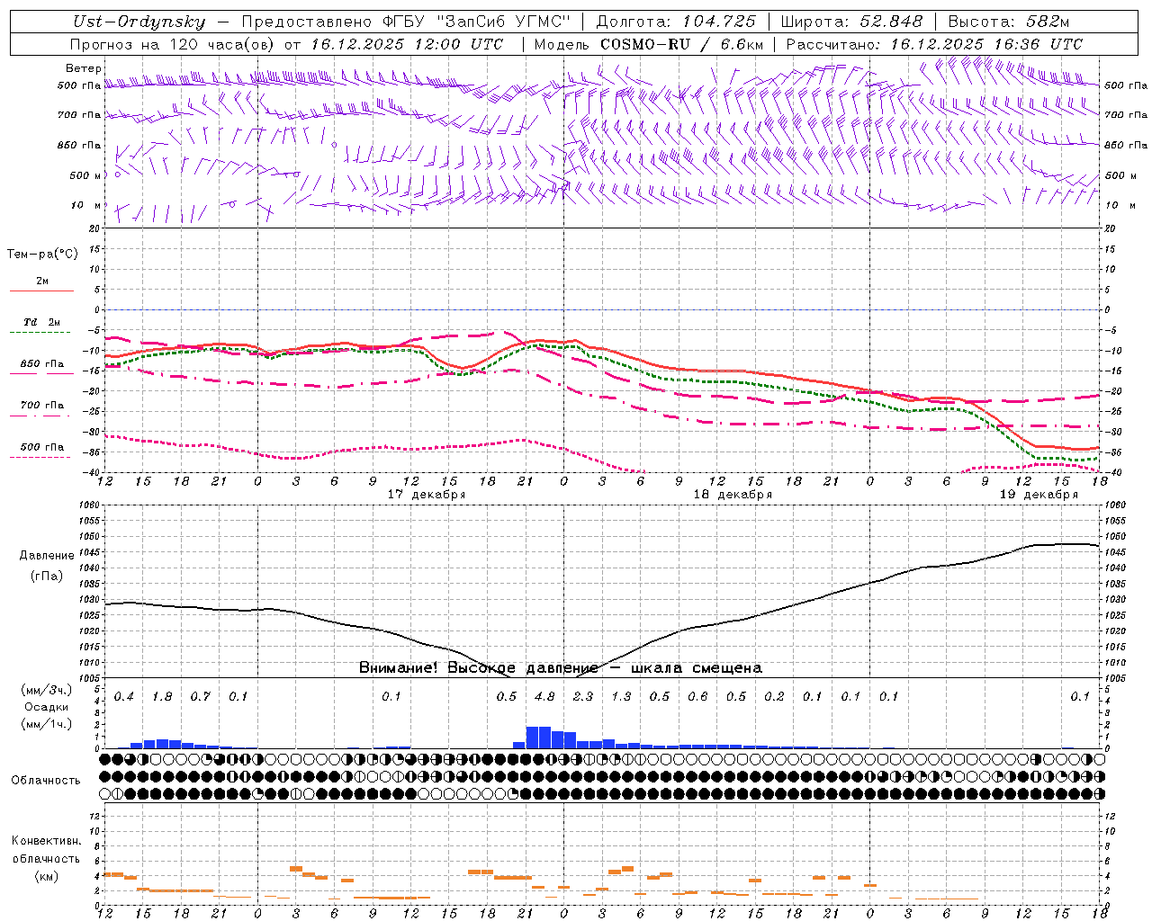Click the 'Ветер' wind panel label
The width and height of the screenshot is (1152, 921).
83,68
